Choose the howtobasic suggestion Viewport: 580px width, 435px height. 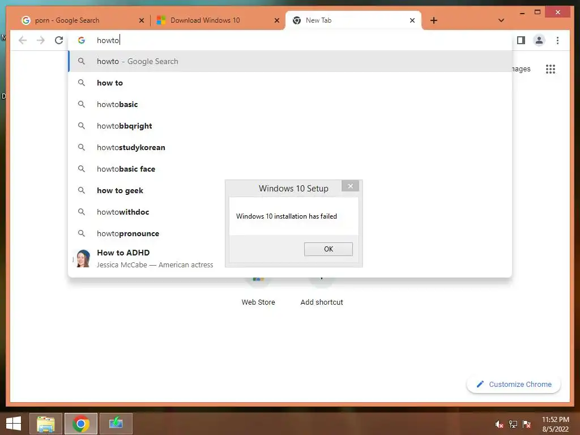pyautogui.click(x=291, y=104)
